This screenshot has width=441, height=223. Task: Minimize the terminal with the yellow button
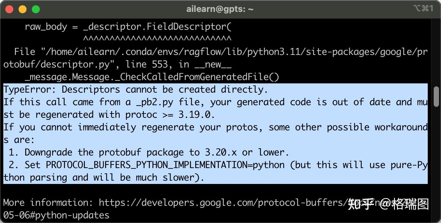tap(23, 9)
